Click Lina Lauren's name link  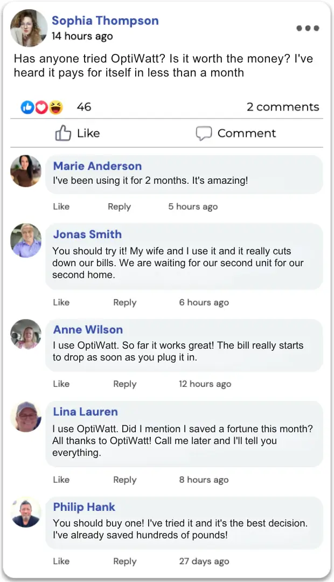click(x=85, y=412)
